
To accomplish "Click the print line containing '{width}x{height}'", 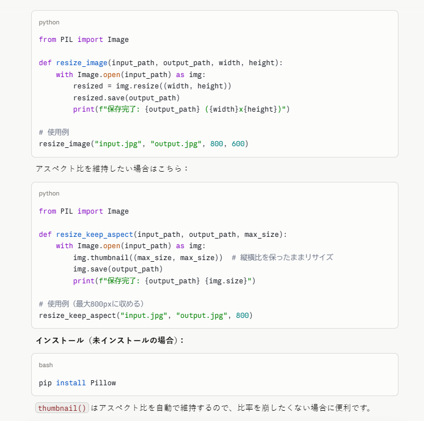I will (181, 109).
